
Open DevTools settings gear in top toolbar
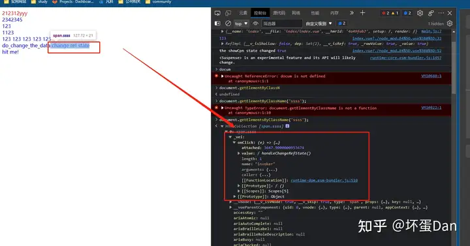tap(420, 13)
